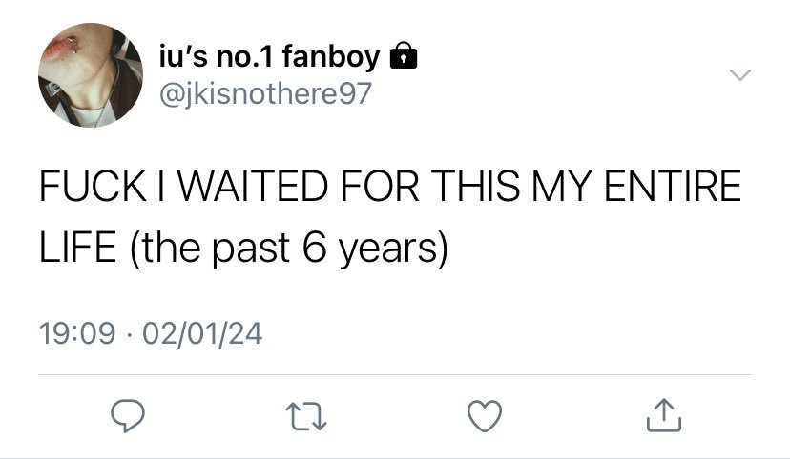
Task: Expand the tweet options chevron menu
Action: pos(740,75)
